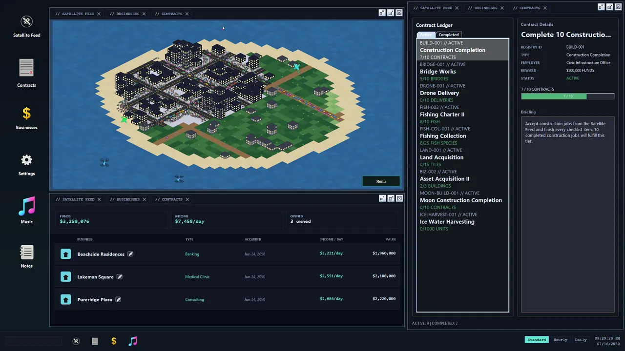
Task: Shrink the satellite map window using its first corner icon
Action: 382,13
